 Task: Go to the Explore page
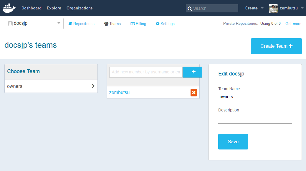54,8
